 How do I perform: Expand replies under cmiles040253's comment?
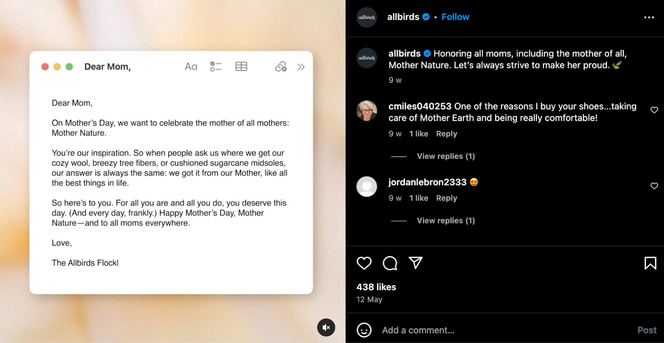coord(446,156)
